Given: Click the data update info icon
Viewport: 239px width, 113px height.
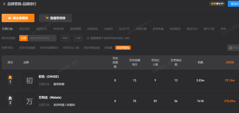Looking at the screenshot, I should tap(88, 38).
